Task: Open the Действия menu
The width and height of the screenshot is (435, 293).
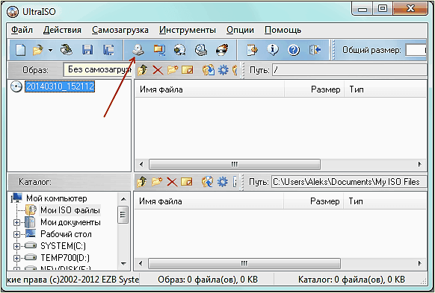Action: coord(62,30)
